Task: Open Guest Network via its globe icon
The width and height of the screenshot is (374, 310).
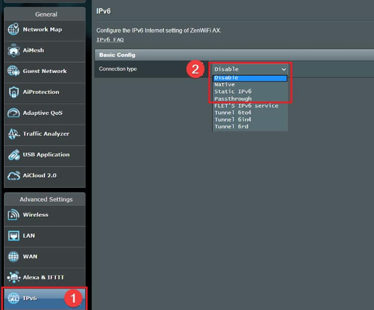Action: [13, 71]
